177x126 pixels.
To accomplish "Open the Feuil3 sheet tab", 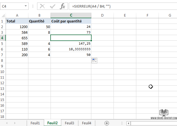I will tap(69, 123).
